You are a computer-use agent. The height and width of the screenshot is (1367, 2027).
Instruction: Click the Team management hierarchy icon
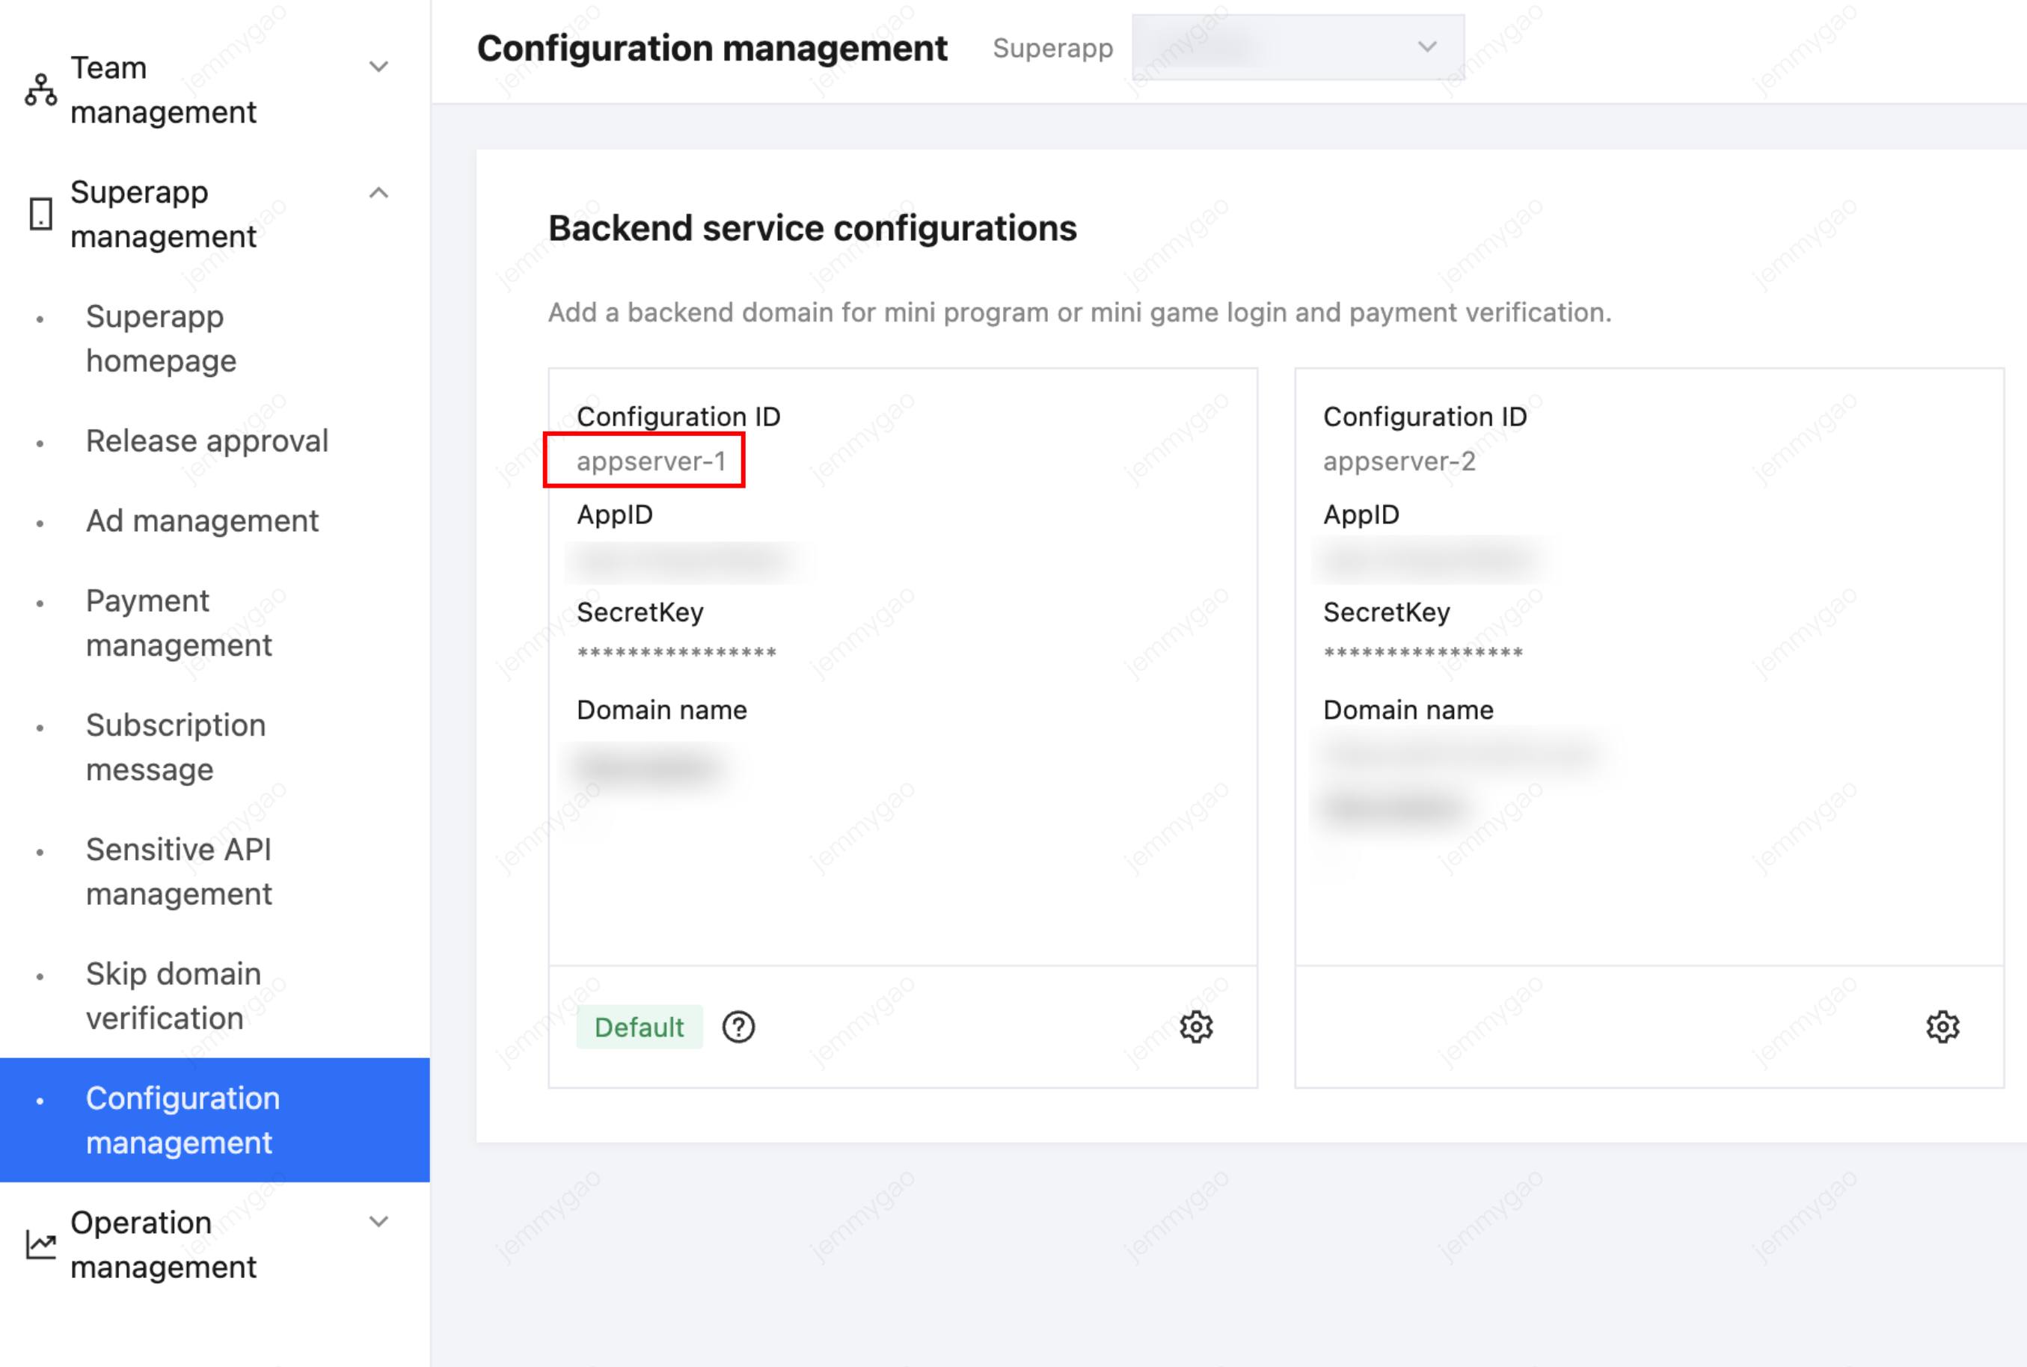(40, 90)
